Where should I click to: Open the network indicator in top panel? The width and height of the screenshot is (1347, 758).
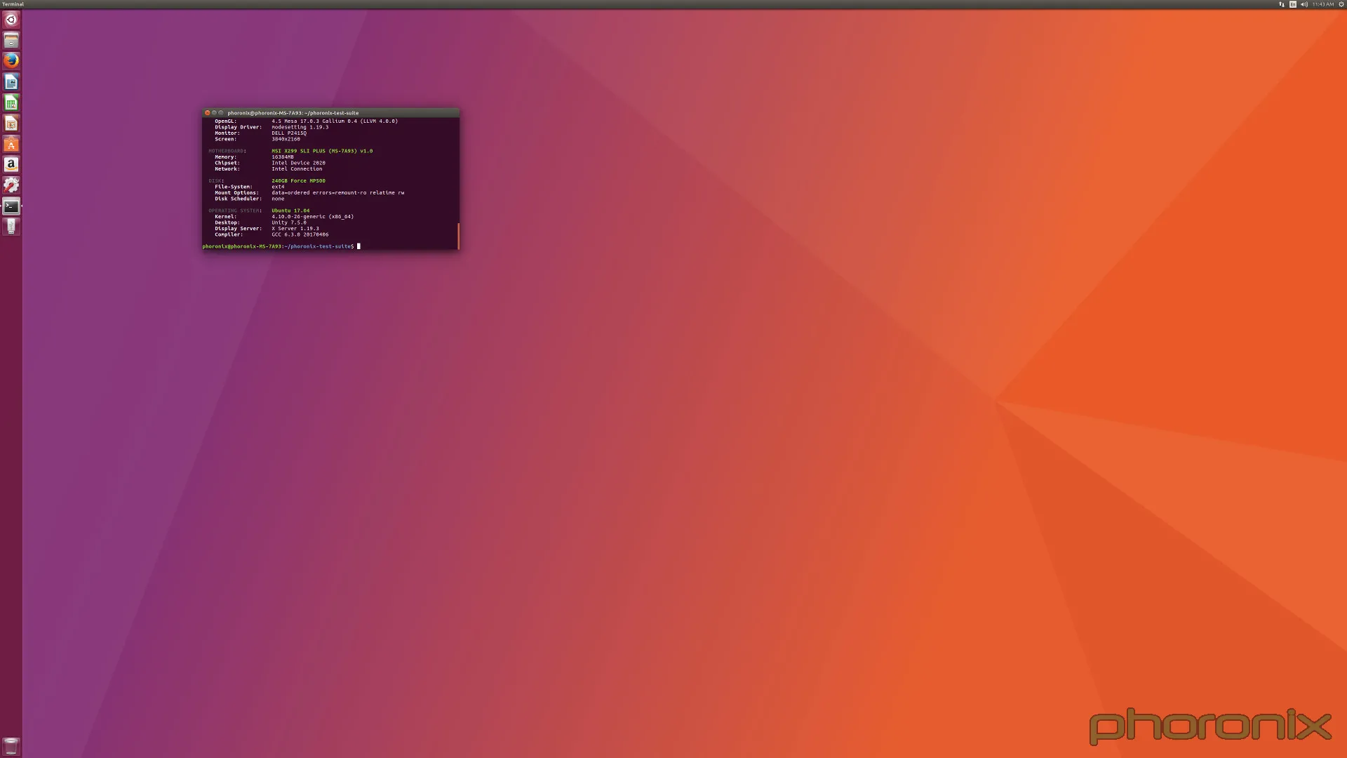(1282, 4)
